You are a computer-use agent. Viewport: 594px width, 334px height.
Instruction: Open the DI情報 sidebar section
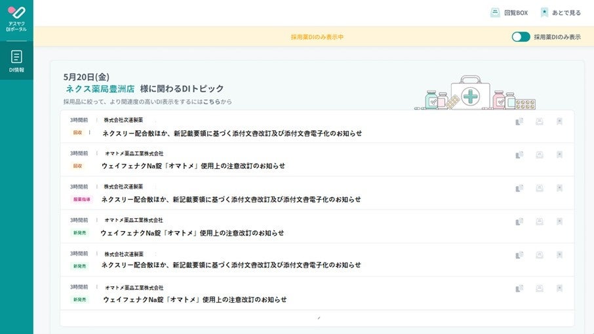tap(16, 60)
